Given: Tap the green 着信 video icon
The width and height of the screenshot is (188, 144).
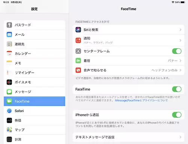Looking at the screenshot, I should [78, 61].
